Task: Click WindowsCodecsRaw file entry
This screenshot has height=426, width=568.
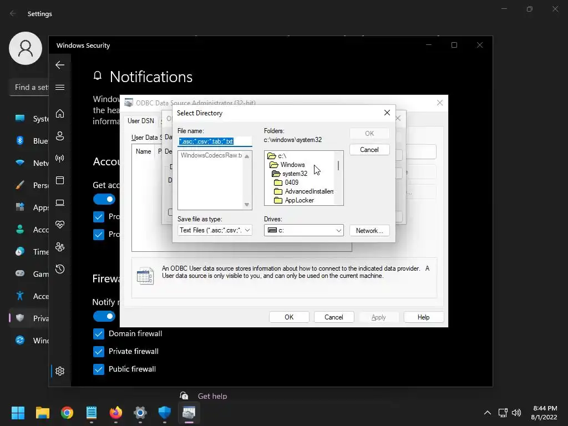Action: click(x=211, y=155)
